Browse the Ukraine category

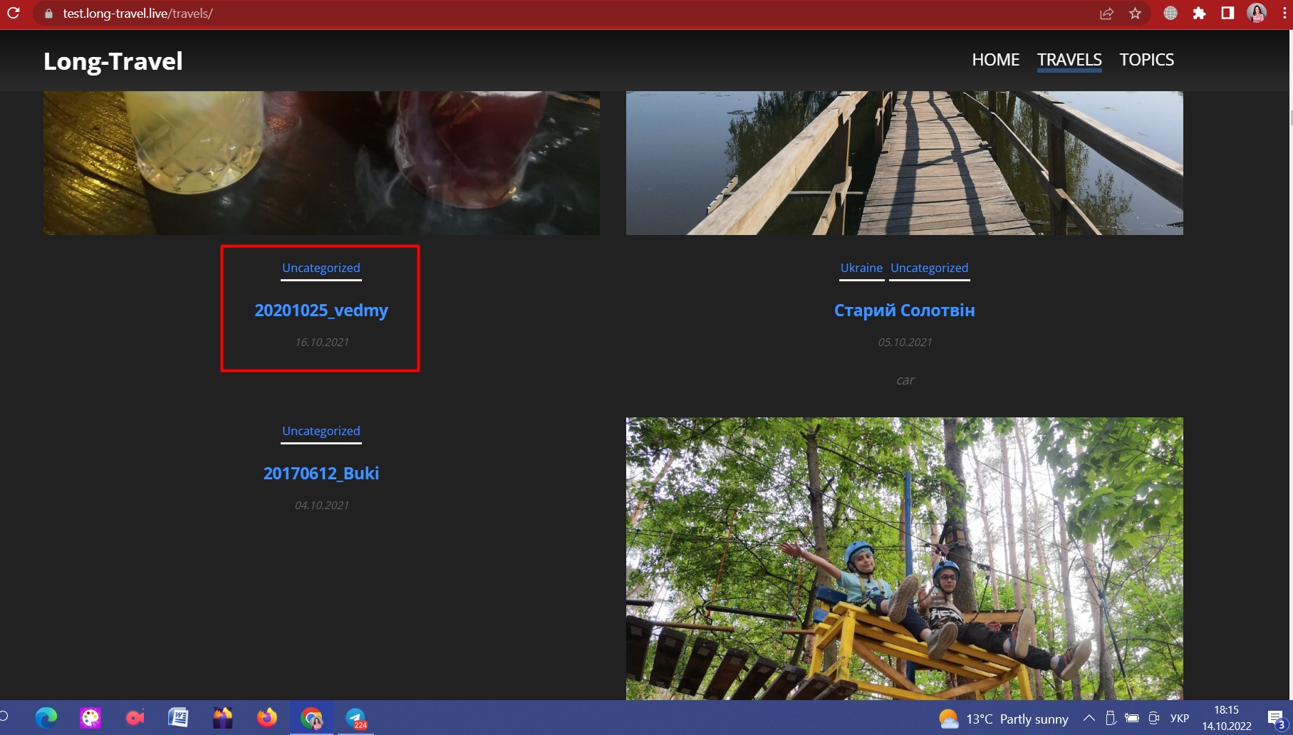[x=861, y=268]
